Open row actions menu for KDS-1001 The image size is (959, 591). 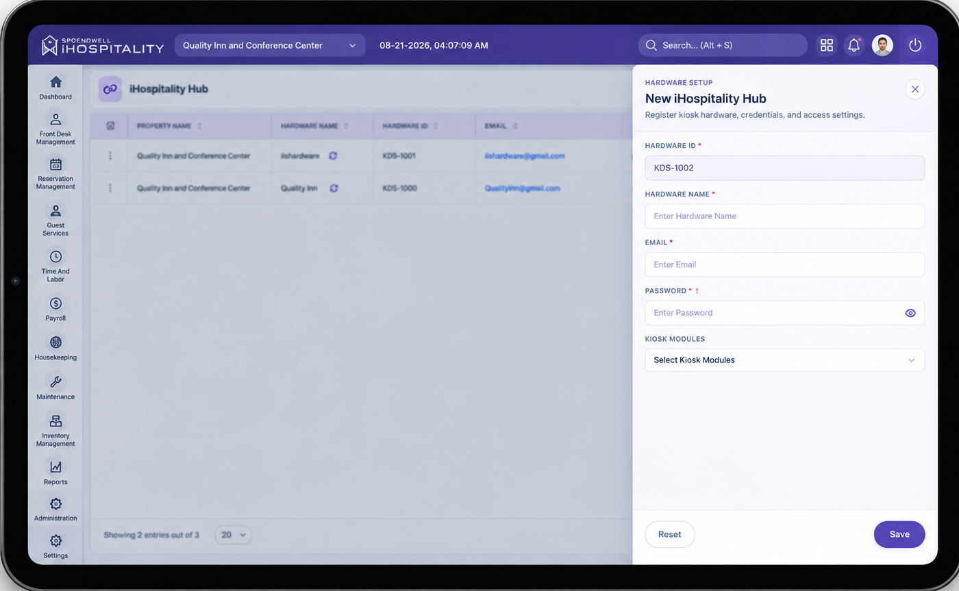point(110,155)
